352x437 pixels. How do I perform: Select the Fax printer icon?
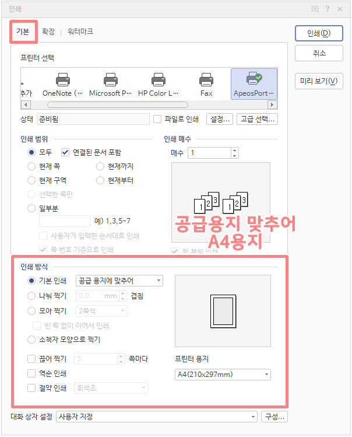point(206,80)
